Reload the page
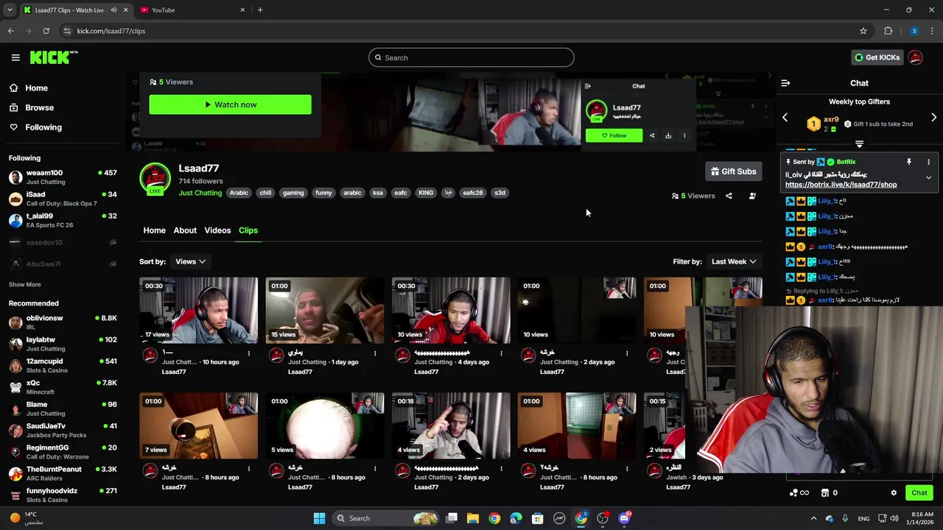 pos(46,31)
